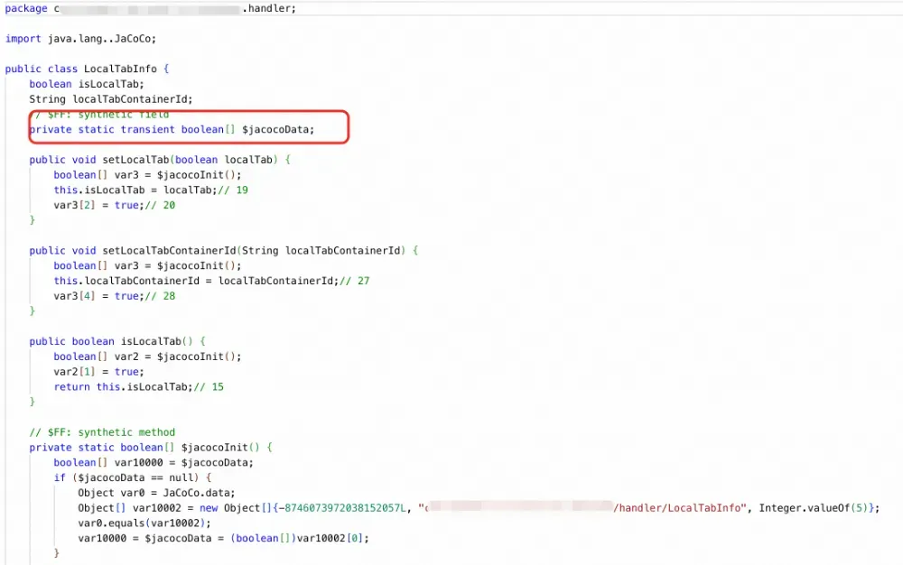Click the '// $FF: synthetic method' comment
Screen dimensions: 903x565
(x=102, y=432)
